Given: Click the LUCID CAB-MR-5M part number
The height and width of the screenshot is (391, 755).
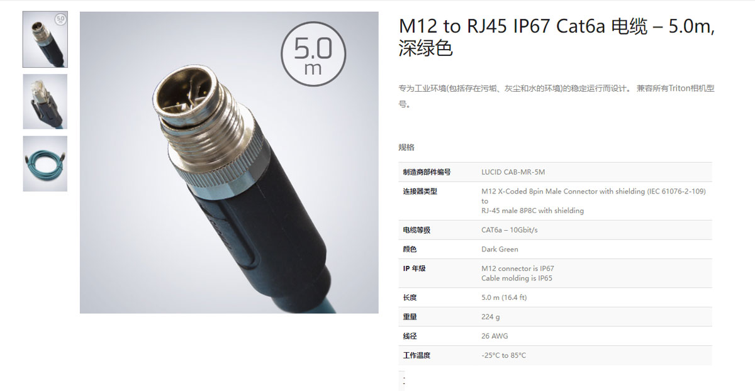Looking at the screenshot, I should click(513, 172).
